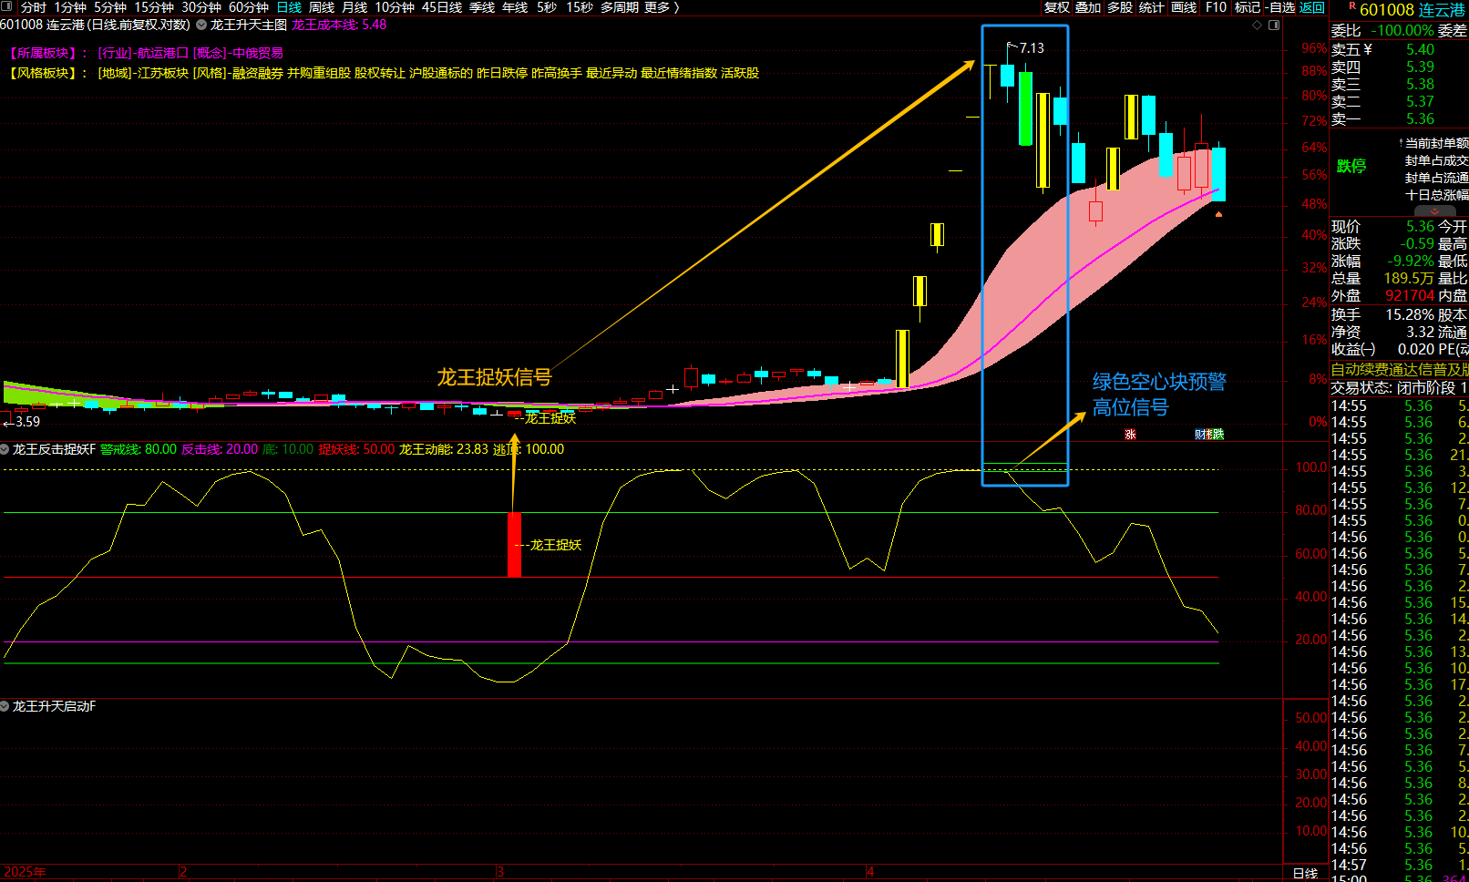Viewport: 1469px width, 882px height.
Task: Switch to 15分钟 period
Action: 154,7
